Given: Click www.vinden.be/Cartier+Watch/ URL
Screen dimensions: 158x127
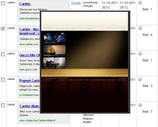Looking at the screenshot, I should [38, 121].
